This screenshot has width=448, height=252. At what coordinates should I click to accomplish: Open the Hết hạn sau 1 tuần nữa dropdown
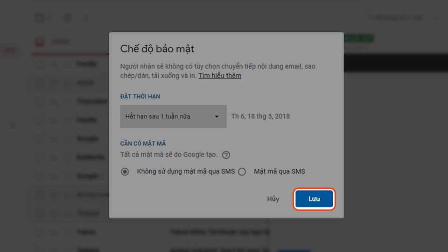click(173, 116)
